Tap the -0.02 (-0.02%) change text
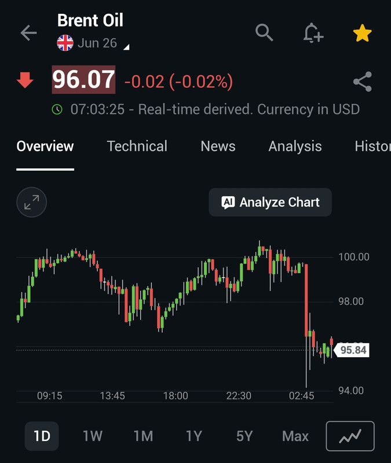391x463 pixels. click(x=178, y=82)
